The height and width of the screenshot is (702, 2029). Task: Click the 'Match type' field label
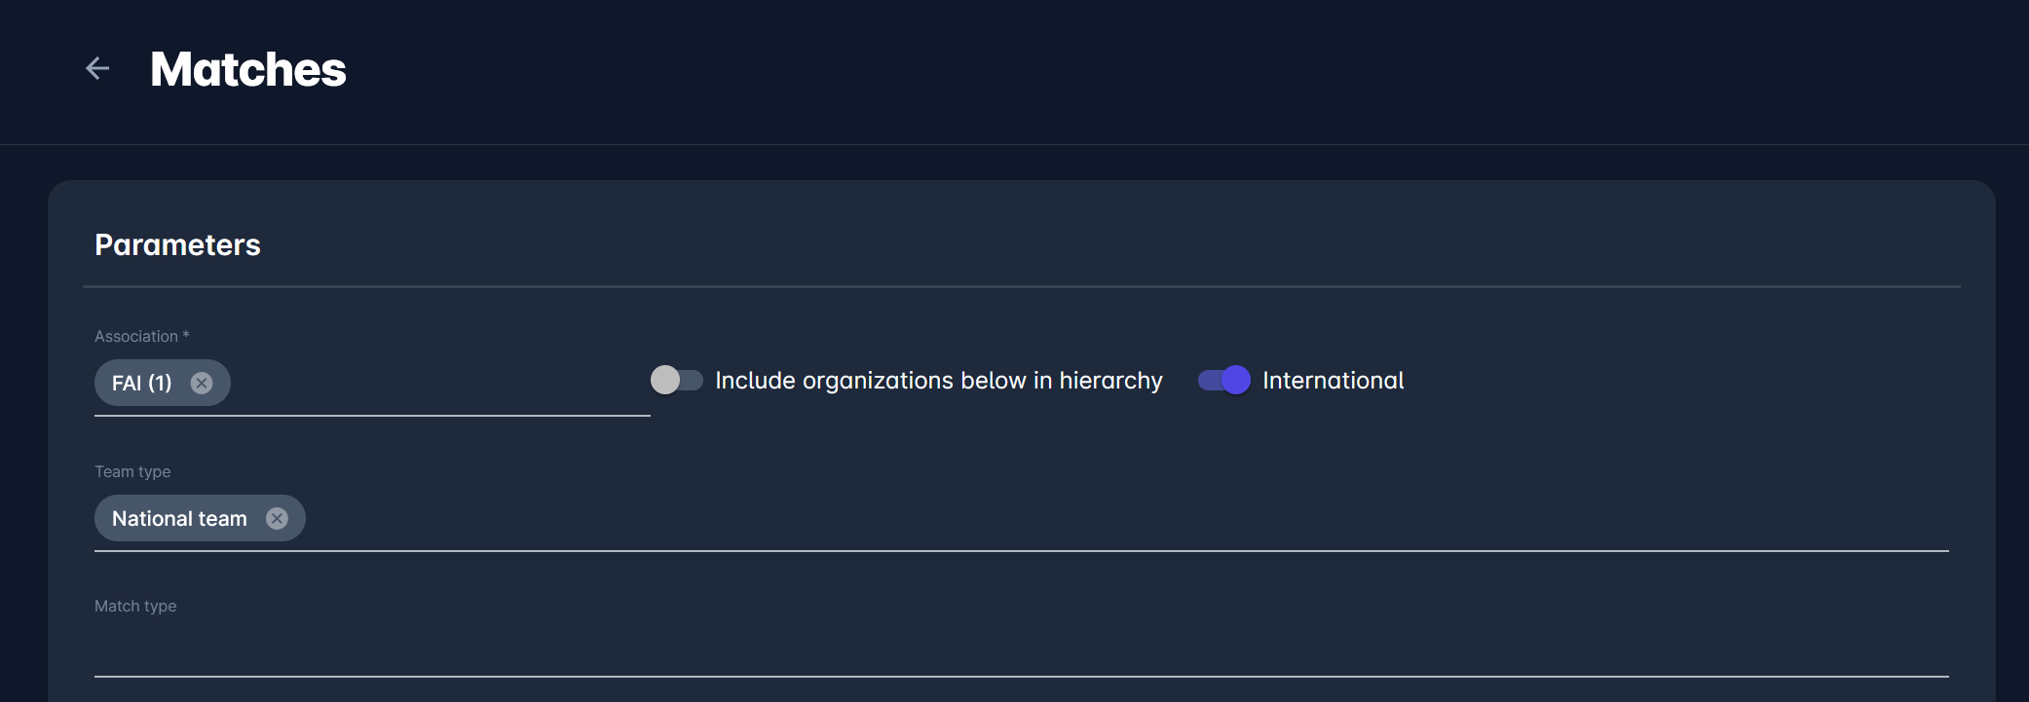tap(135, 606)
